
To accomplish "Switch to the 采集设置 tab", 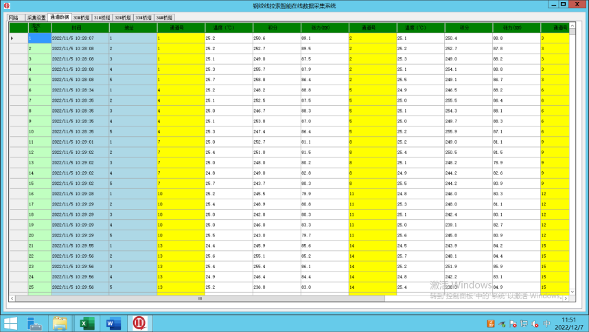I will [x=36, y=18].
